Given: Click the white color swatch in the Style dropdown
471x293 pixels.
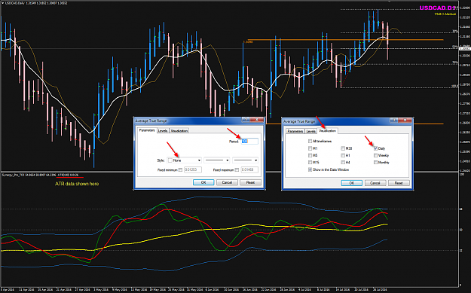Looking at the screenshot, I should [x=170, y=160].
